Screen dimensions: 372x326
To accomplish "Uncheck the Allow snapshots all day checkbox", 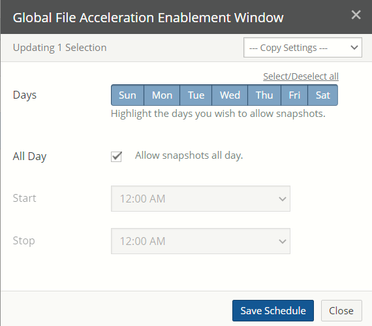I will [x=116, y=157].
